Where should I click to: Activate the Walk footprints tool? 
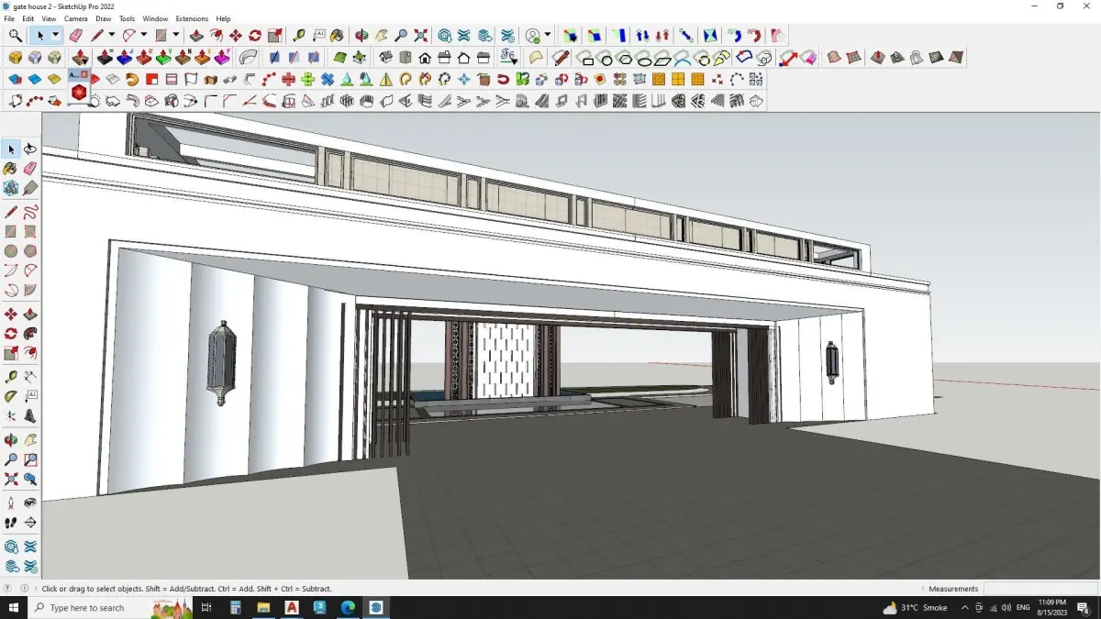click(10, 523)
